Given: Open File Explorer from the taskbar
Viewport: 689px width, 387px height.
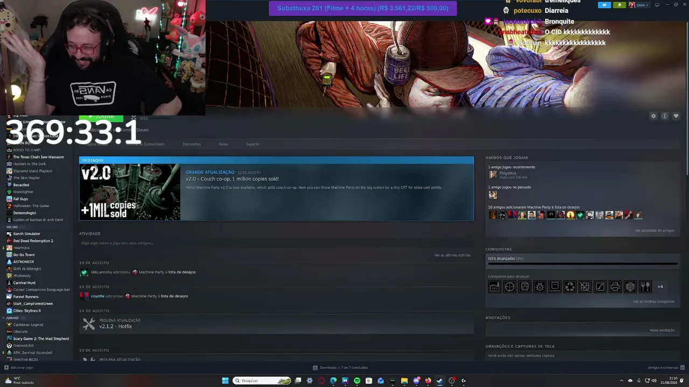Looking at the screenshot, I should (x=404, y=381).
